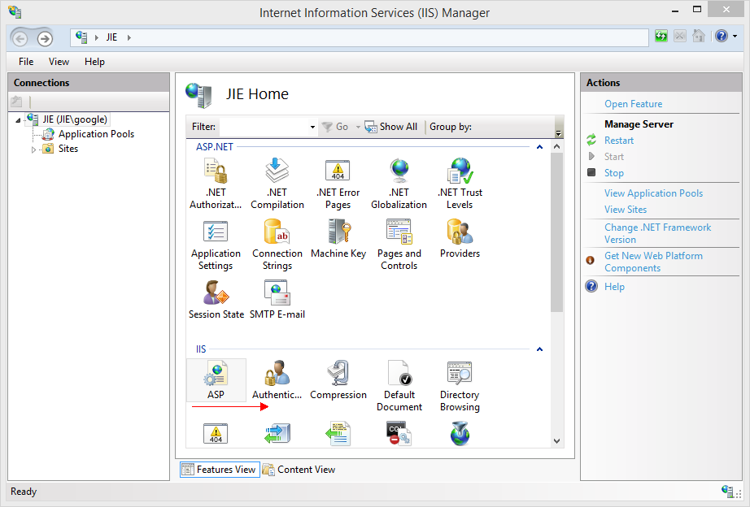Open the Compression feature
750x507 pixels.
[338, 380]
